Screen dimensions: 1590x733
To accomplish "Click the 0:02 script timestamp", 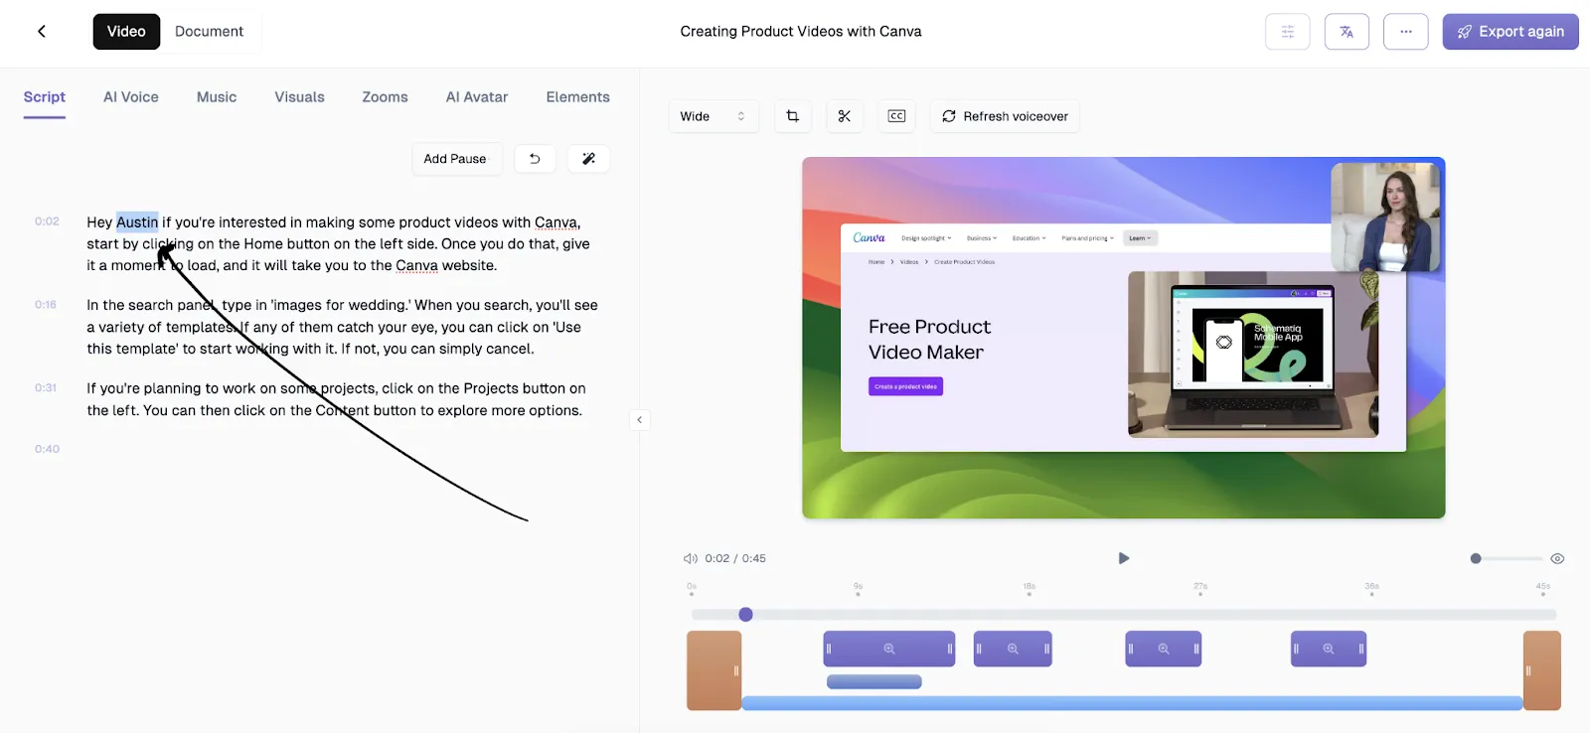I will [47, 221].
